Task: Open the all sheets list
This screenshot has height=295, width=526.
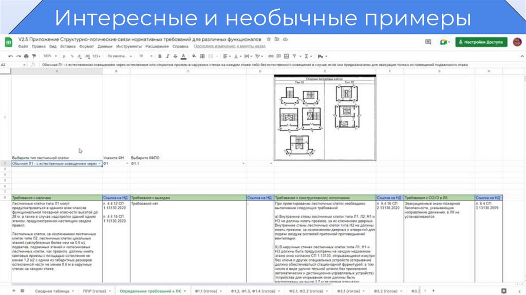Action: click(x=22, y=291)
